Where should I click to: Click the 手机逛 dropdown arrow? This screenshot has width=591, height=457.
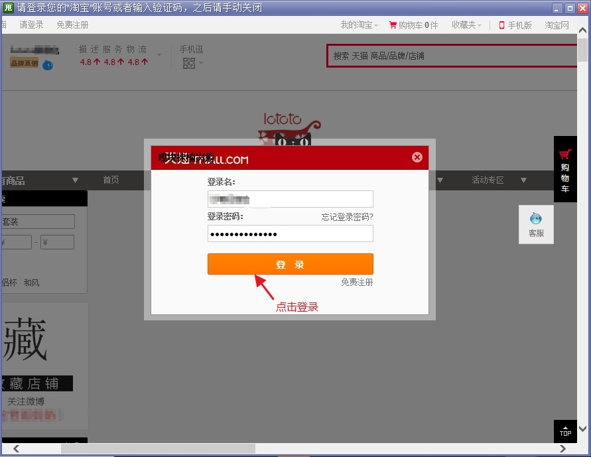pyautogui.click(x=201, y=63)
